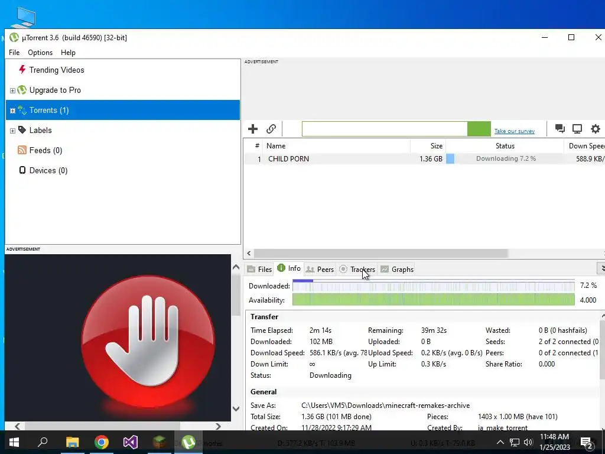605x454 pixels.
Task: Expand the Upgrade to Pro tree node
Action: pyautogui.click(x=12, y=90)
